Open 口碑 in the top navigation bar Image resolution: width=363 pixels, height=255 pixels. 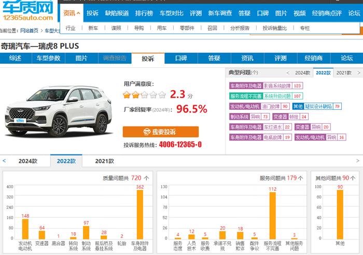(263, 13)
